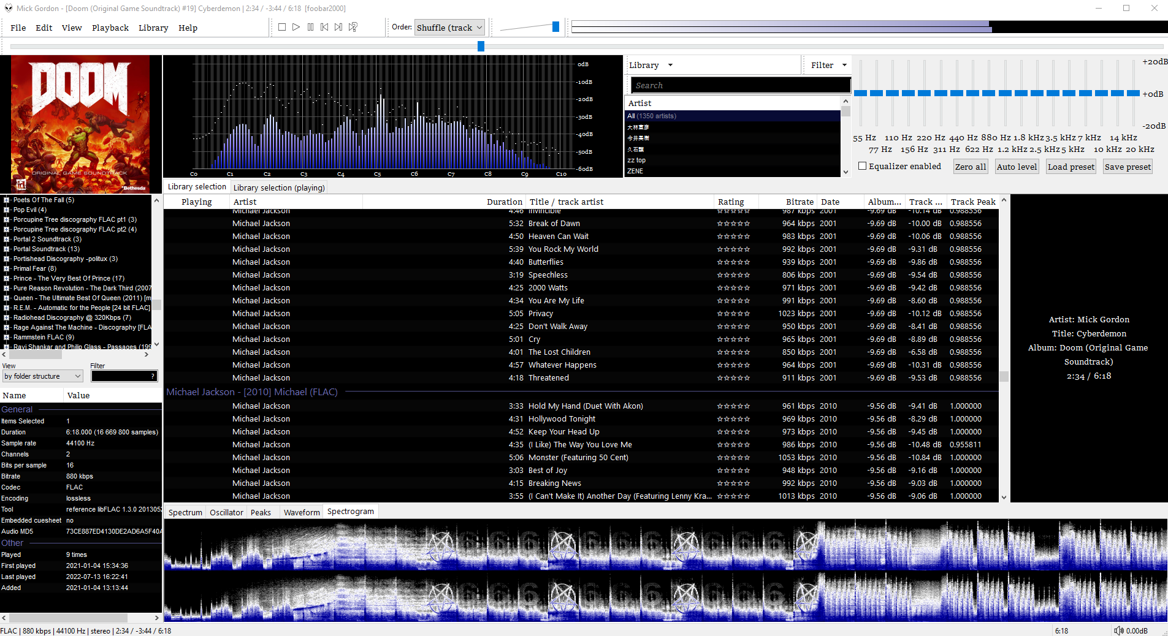Enable the Equalizer checkbox

coord(863,166)
